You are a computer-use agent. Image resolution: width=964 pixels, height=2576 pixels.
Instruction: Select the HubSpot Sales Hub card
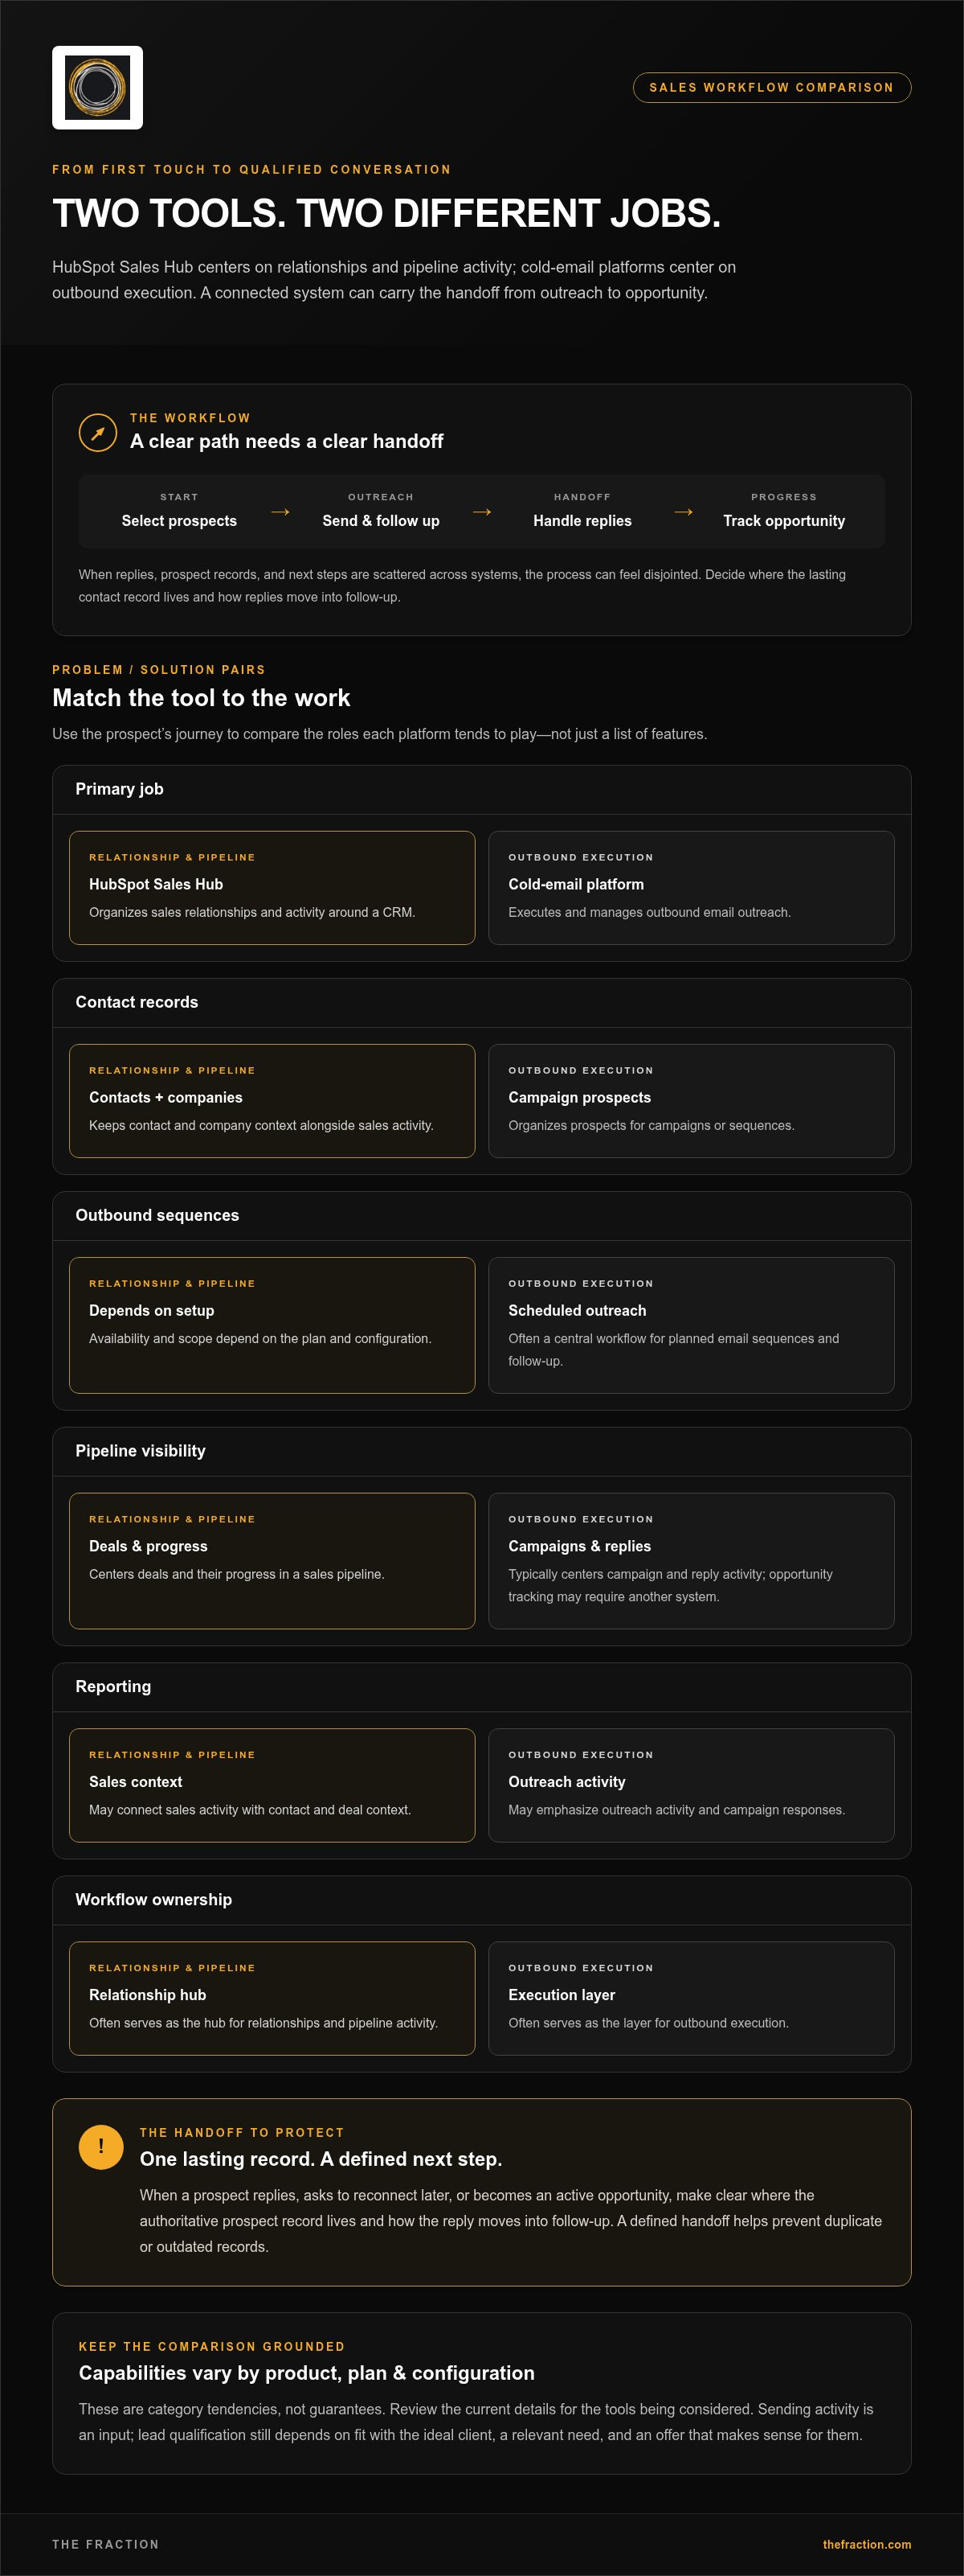pyautogui.click(x=272, y=887)
